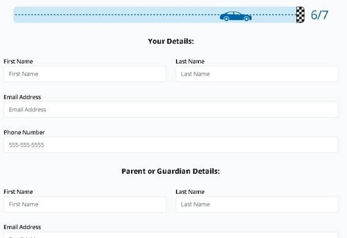Focus the Parent or Guardian Last Name field

pos(257,205)
